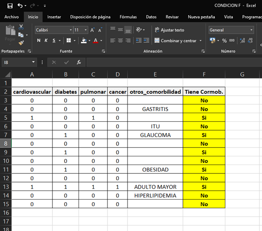Screen dimensions: 262x231
Task: Click the Cut scissors icon
Action: [x=21, y=27]
